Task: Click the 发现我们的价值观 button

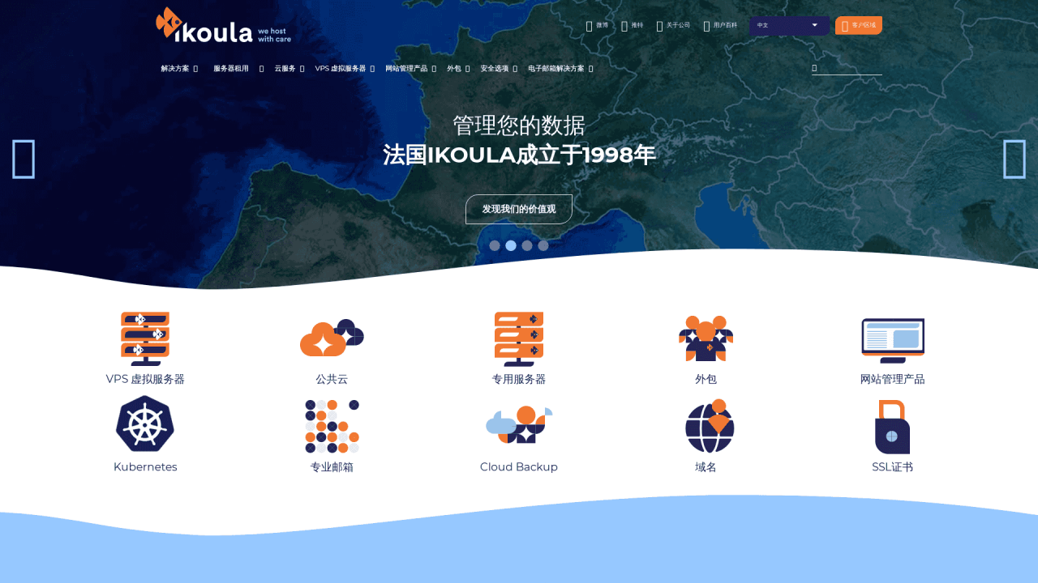Action: (519, 209)
